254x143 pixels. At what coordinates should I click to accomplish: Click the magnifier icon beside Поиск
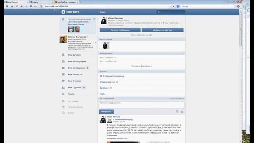(63, 94)
